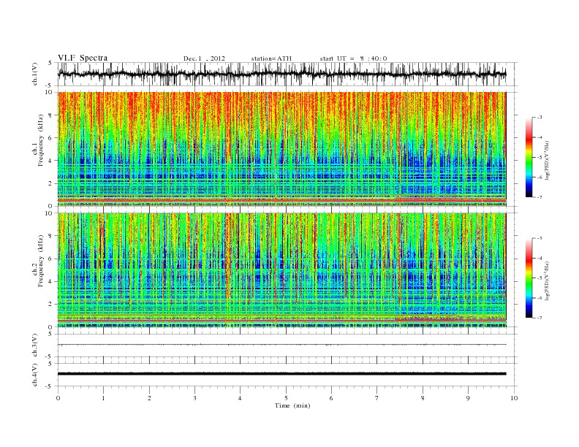This screenshot has height=447, width=579.
Task: Click the "10" kHz tick of the ch.1 spectrogram
Action: [50, 92]
